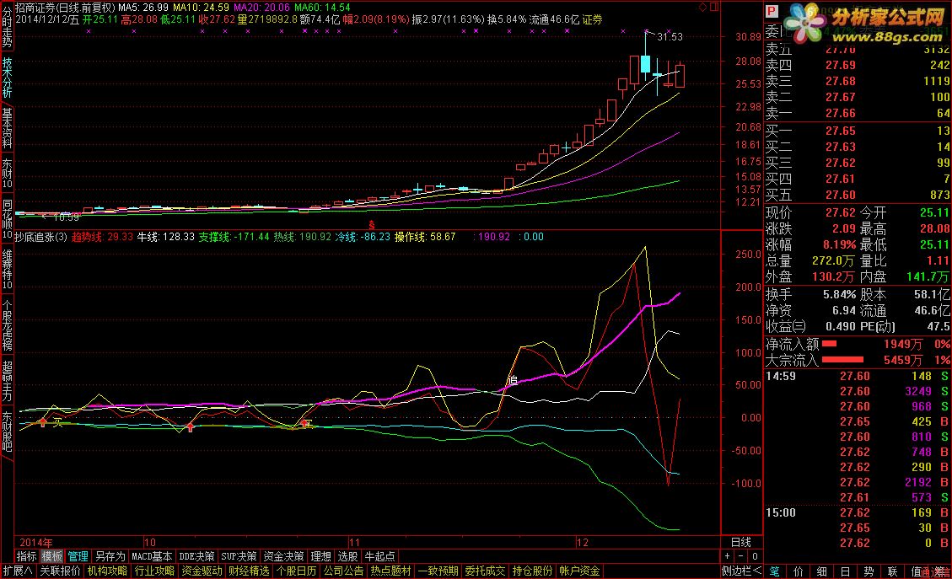Select the 笔 tick tab
This screenshot has width=952, height=579.
(775, 571)
